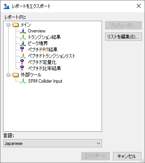Click the ペプチドトランジションリスト peak icon
The image size is (145, 163).
click(23, 56)
